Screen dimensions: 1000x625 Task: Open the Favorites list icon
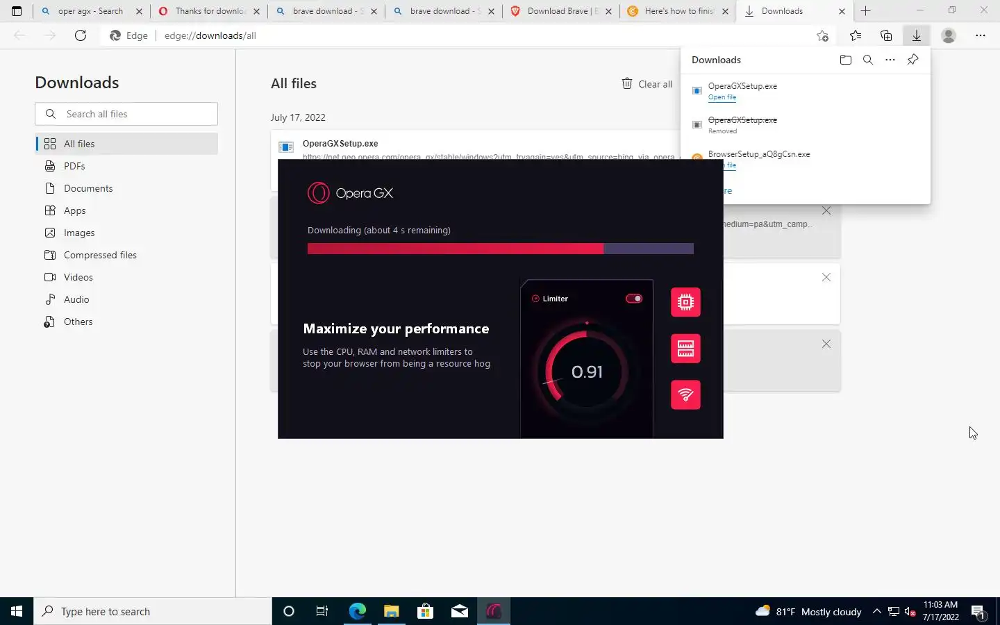[856, 35]
